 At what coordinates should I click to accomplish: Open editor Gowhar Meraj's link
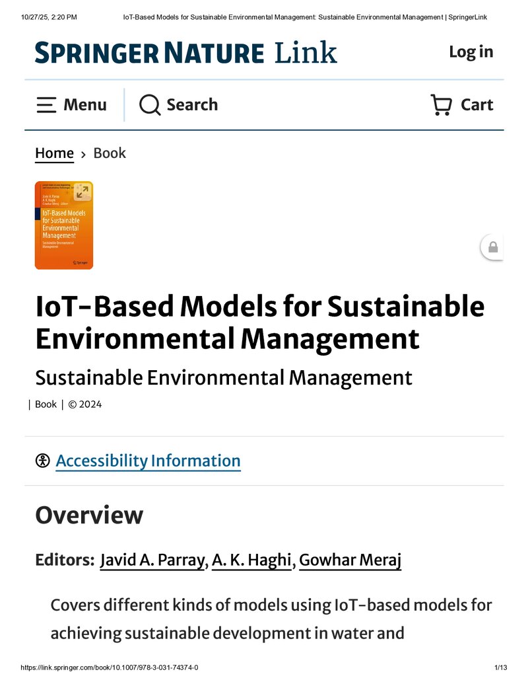coord(350,560)
